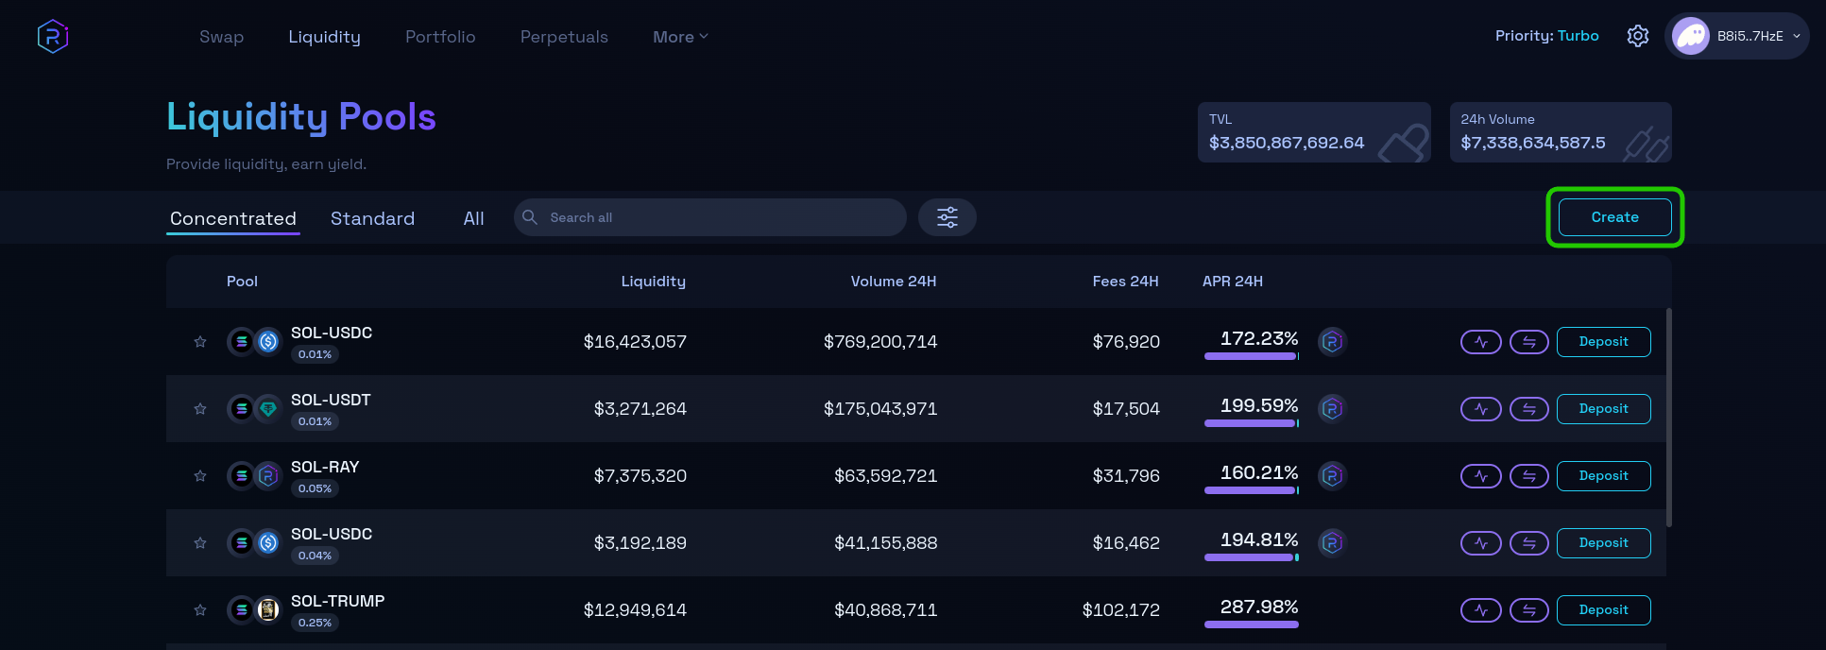Open the chart icon for SOL-TRUMP
Screen dimensions: 1826x650
(1481, 610)
